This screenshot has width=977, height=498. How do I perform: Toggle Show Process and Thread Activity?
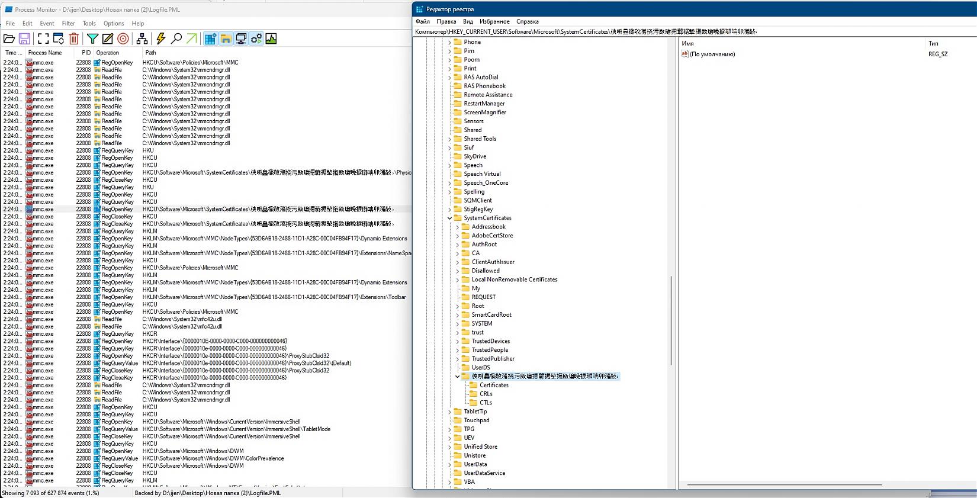pyautogui.click(x=256, y=39)
